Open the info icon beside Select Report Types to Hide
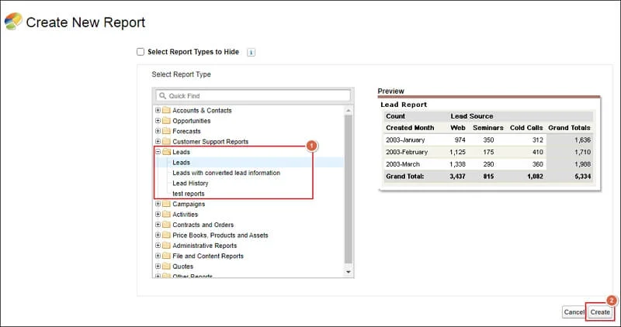The height and width of the screenshot is (327, 621). pyautogui.click(x=251, y=52)
